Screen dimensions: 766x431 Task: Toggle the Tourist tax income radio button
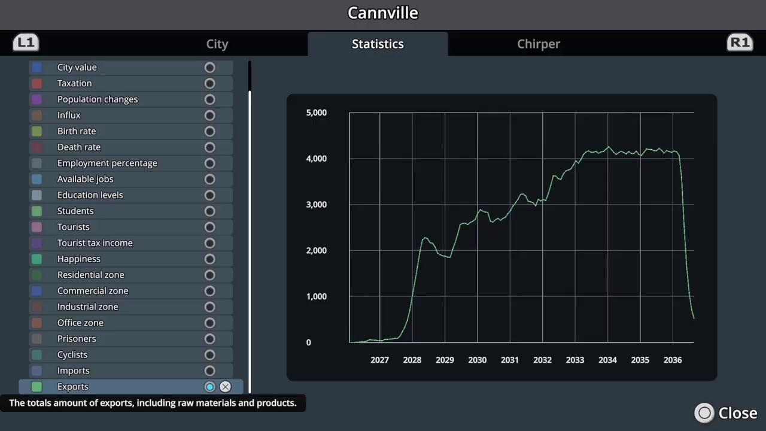[x=209, y=243]
